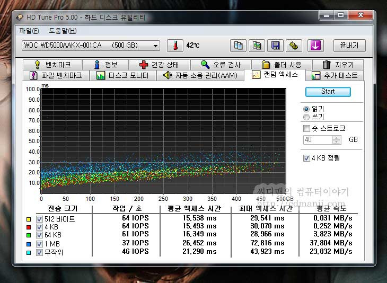Toggle the 4 KB transfer size checkbox

39,227
